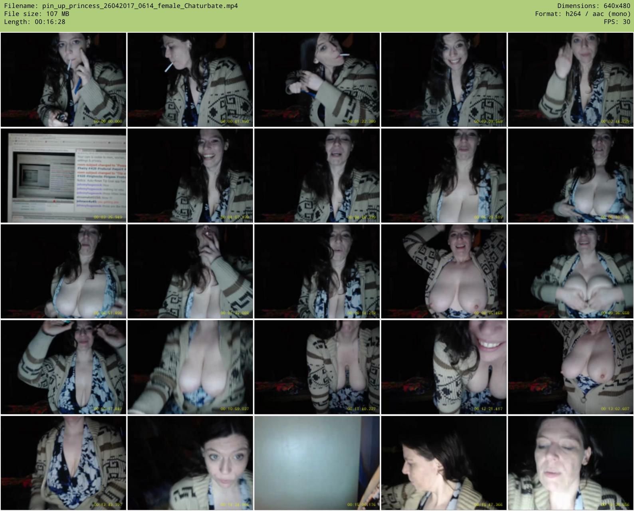Screen dimensions: 634x511
Task: Select the close-up smiling teeth thumbnail
Action: click(x=444, y=367)
